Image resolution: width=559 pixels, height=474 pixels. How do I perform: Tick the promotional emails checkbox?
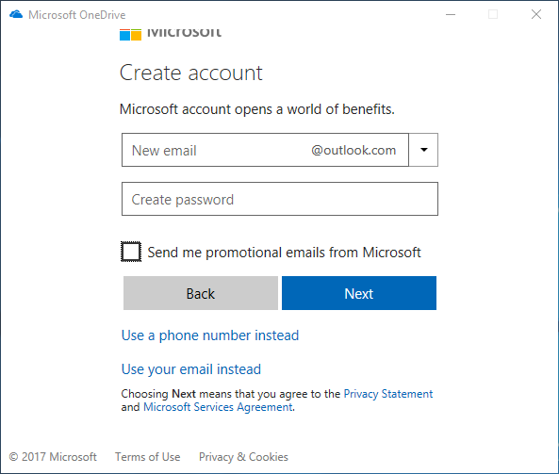131,252
